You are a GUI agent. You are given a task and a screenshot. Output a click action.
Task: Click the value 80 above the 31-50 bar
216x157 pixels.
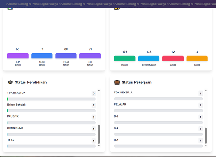(x=66, y=49)
